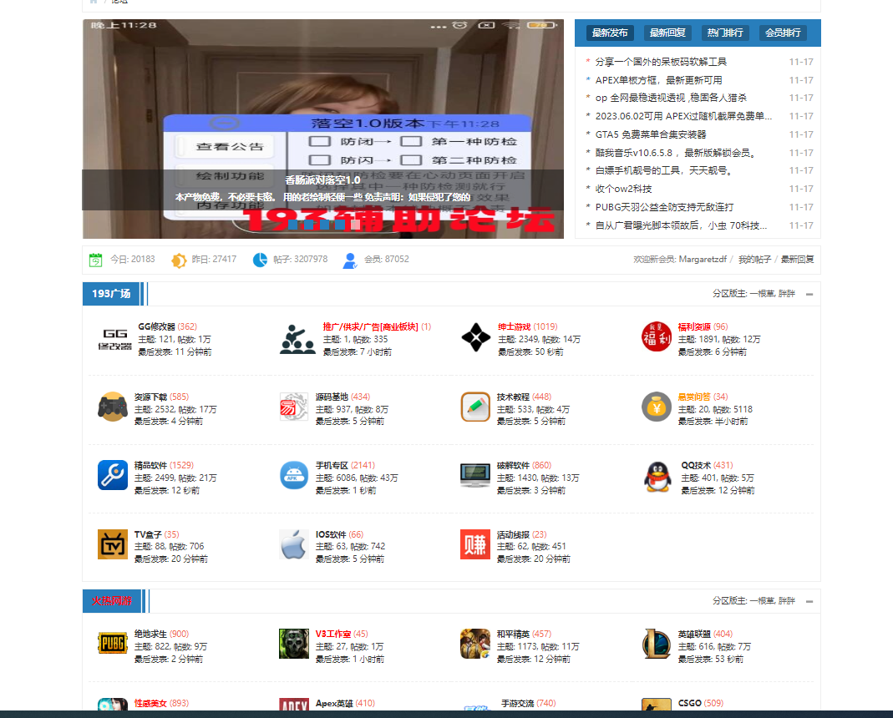Open post PUBG天羽公益全防支持无敌连打

pyautogui.click(x=664, y=207)
